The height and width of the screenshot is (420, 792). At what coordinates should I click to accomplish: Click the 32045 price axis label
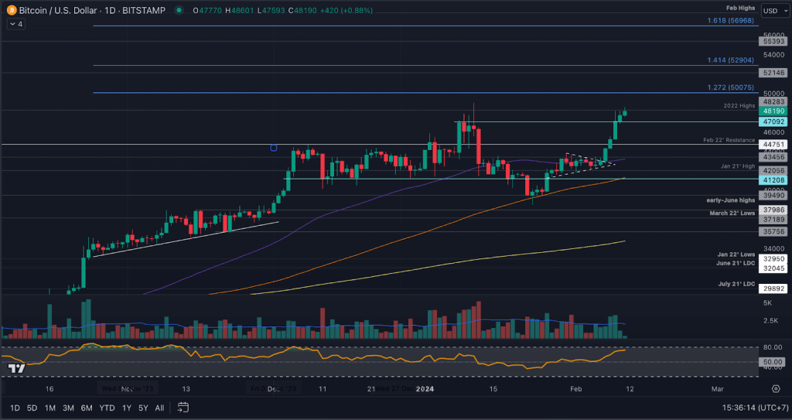[x=773, y=268]
